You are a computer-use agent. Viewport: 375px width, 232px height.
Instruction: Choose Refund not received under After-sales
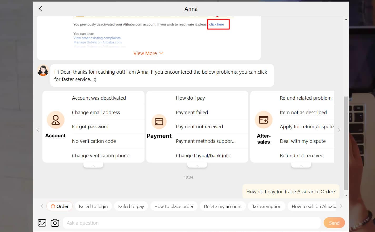click(x=302, y=155)
